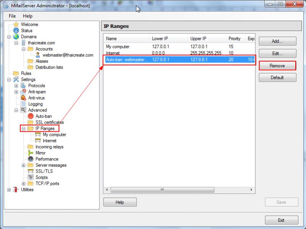Expand the Server messages node
The image size is (306, 229).
click(x=24, y=165)
